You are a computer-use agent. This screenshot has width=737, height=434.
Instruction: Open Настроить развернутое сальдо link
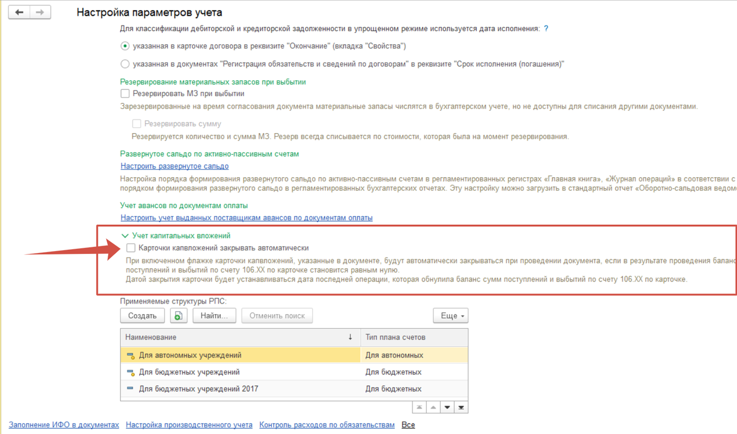(x=174, y=166)
